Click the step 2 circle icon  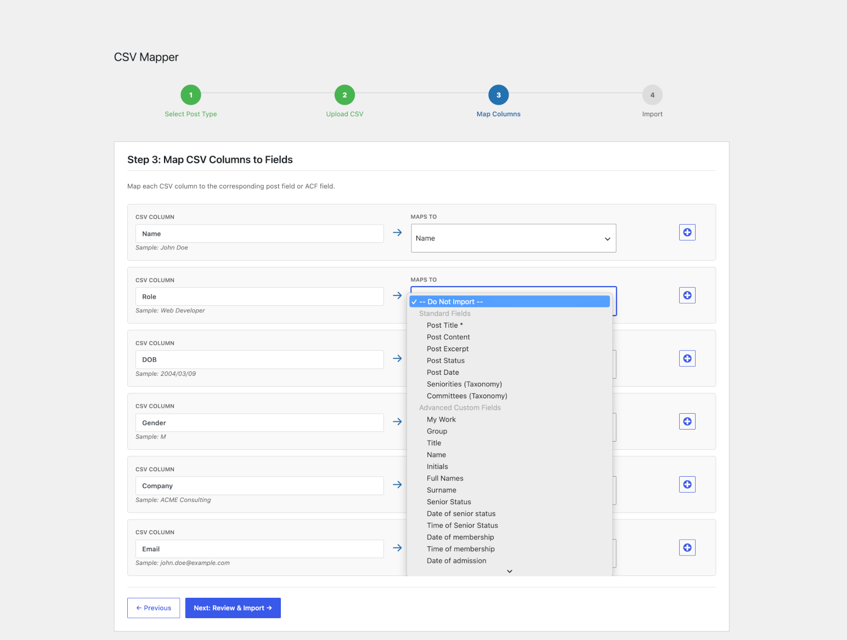[x=345, y=95]
